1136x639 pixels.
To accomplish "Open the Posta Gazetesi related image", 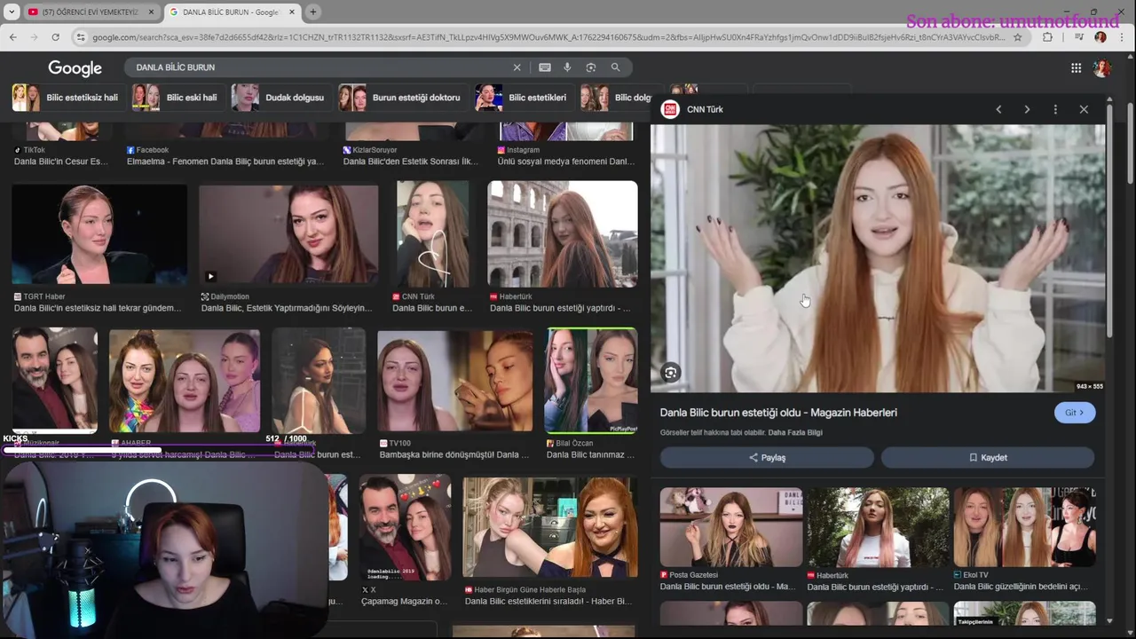I will [x=730, y=527].
